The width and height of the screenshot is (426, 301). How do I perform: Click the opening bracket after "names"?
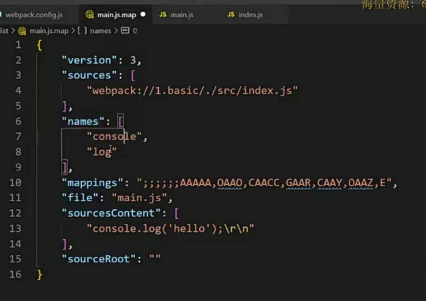point(121,121)
